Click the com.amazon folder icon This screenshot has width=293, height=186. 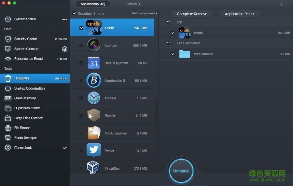tap(185, 54)
